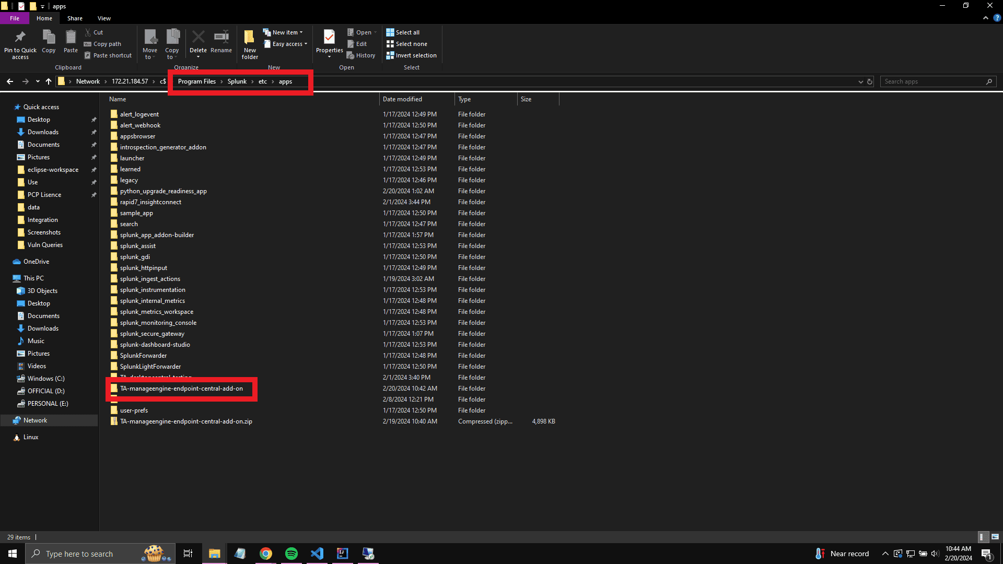Click the Pin to Quick access icon
The height and width of the screenshot is (564, 1003).
click(20, 38)
